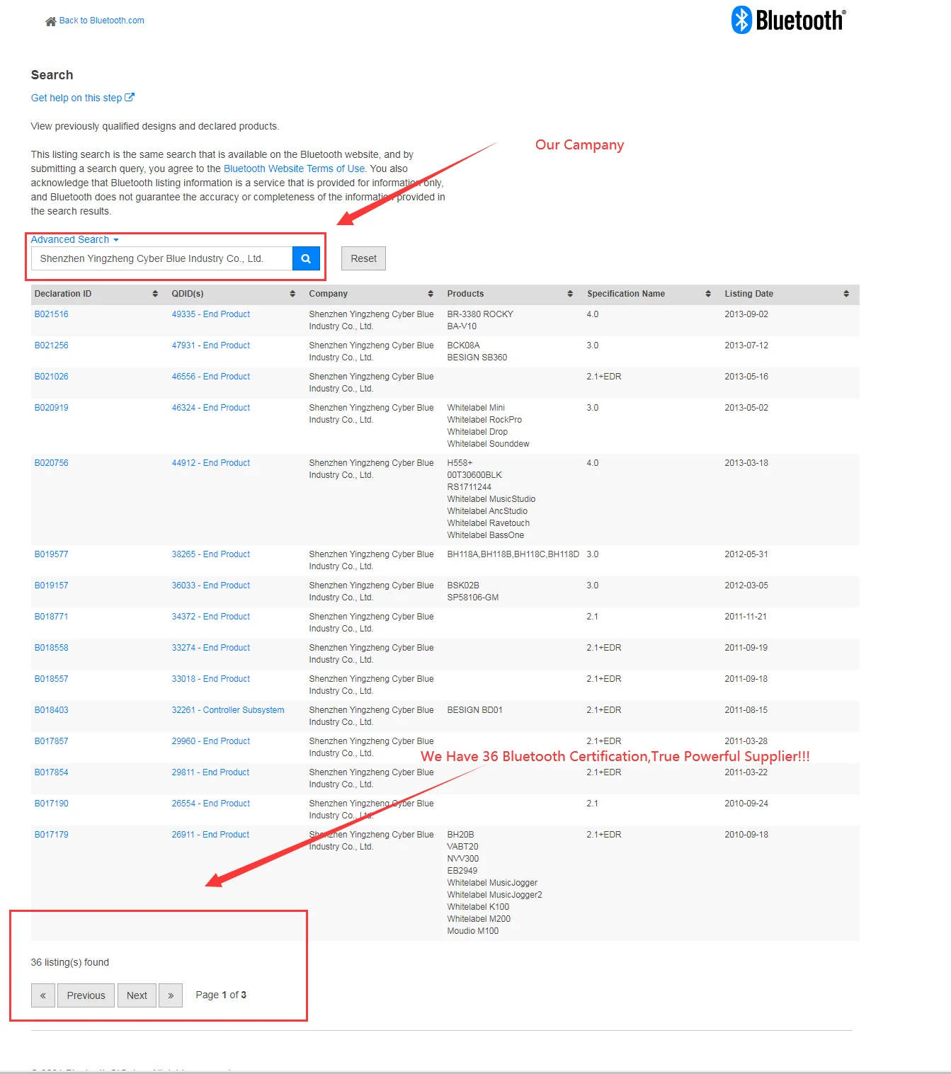Open QDID 44912 - End Product
951x1074 pixels.
pos(211,463)
